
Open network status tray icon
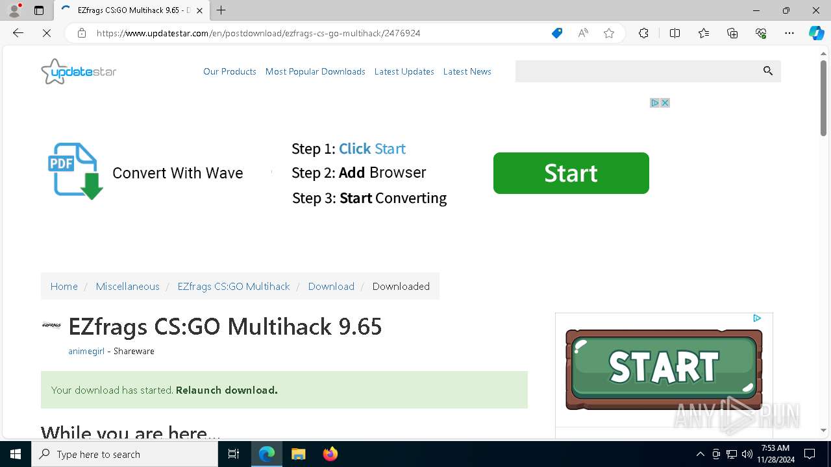pyautogui.click(x=732, y=454)
